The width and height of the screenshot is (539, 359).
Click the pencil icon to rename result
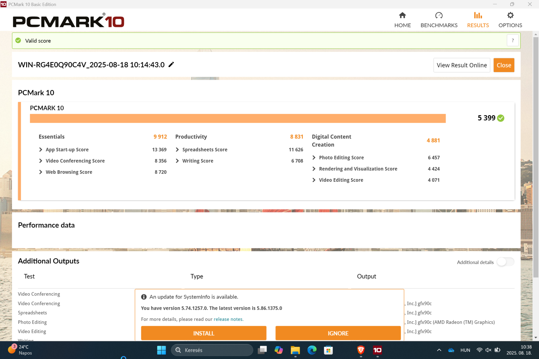[x=171, y=64]
